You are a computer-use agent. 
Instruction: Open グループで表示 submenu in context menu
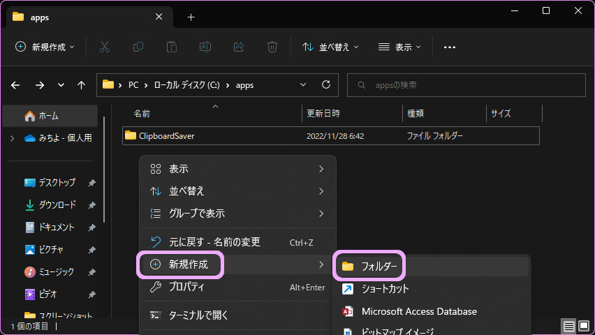tap(237, 214)
